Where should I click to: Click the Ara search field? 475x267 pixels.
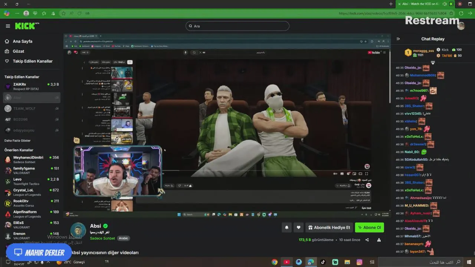click(x=237, y=26)
